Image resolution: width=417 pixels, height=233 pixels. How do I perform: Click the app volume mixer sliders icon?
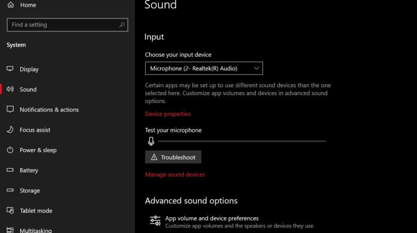[155, 221]
